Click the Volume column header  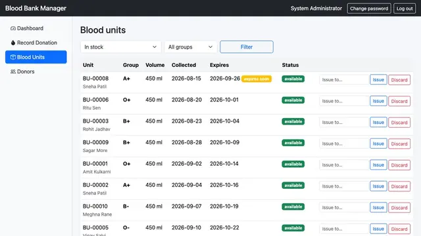[x=155, y=65]
